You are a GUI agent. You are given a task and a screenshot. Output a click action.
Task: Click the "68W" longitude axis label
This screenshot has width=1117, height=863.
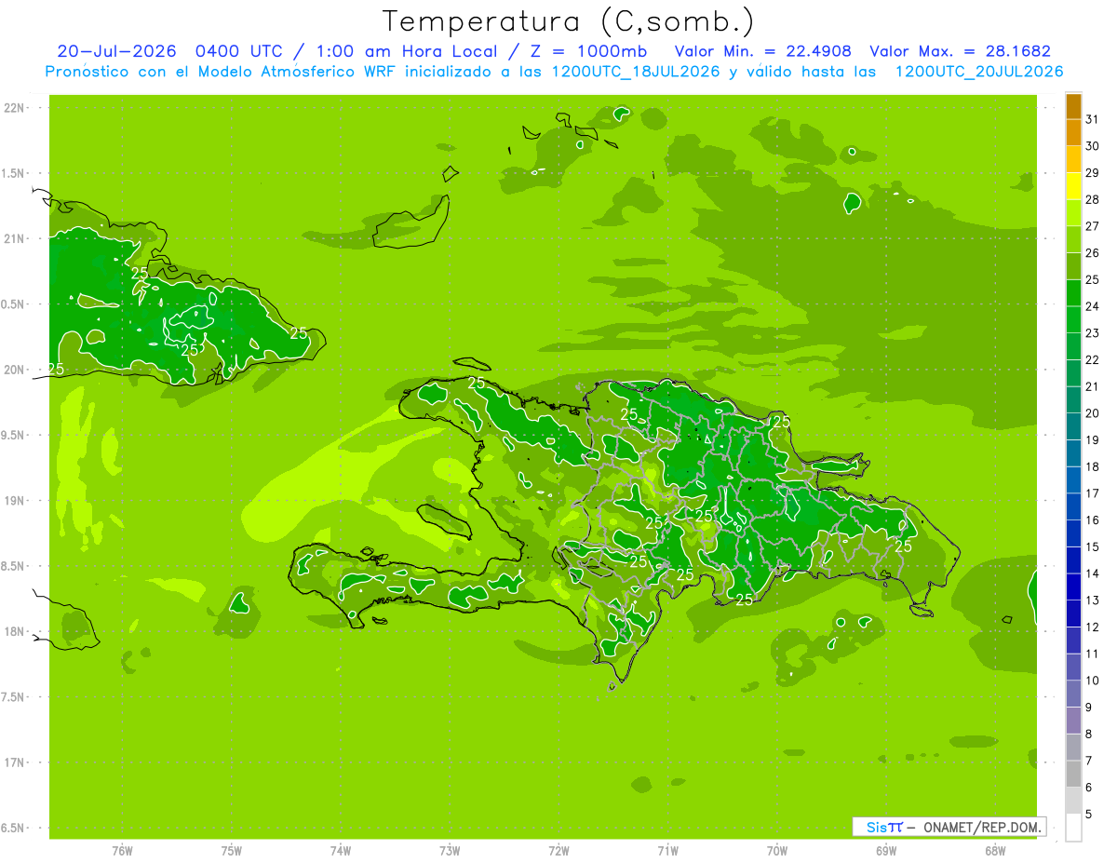pos(995,850)
